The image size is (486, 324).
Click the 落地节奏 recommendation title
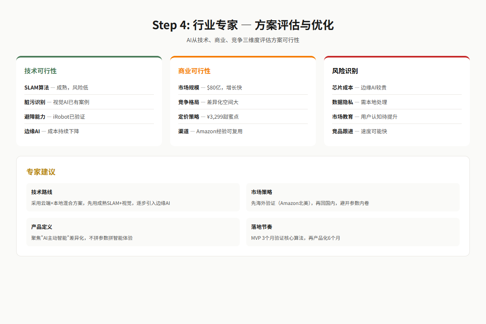(x=262, y=227)
